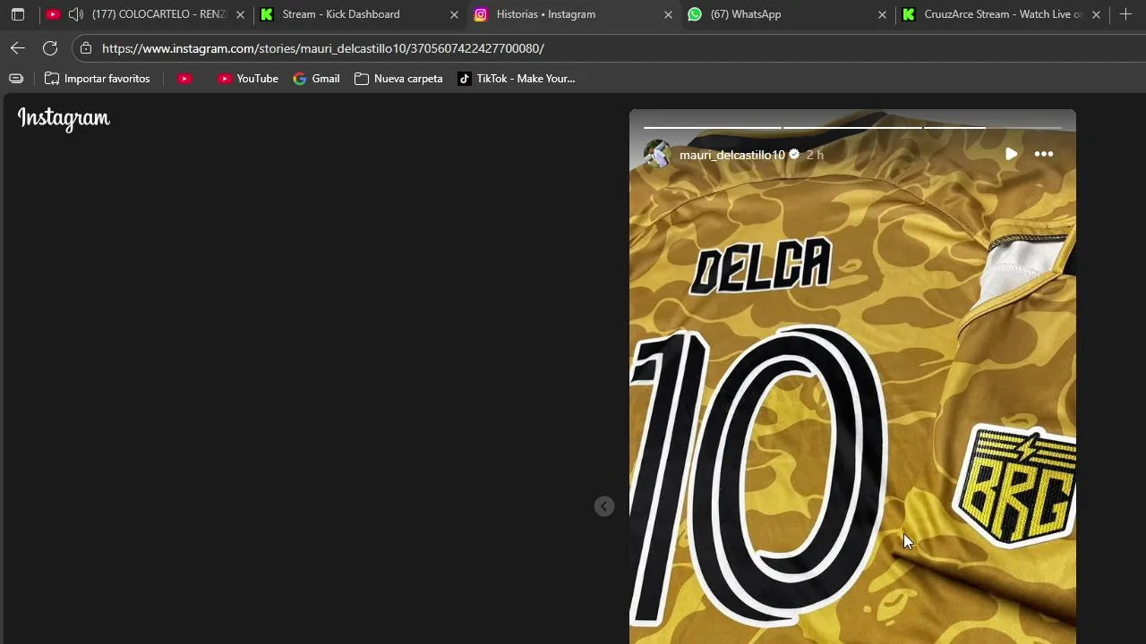Expand the Nueva carpeta bookmarks folder

(x=398, y=79)
